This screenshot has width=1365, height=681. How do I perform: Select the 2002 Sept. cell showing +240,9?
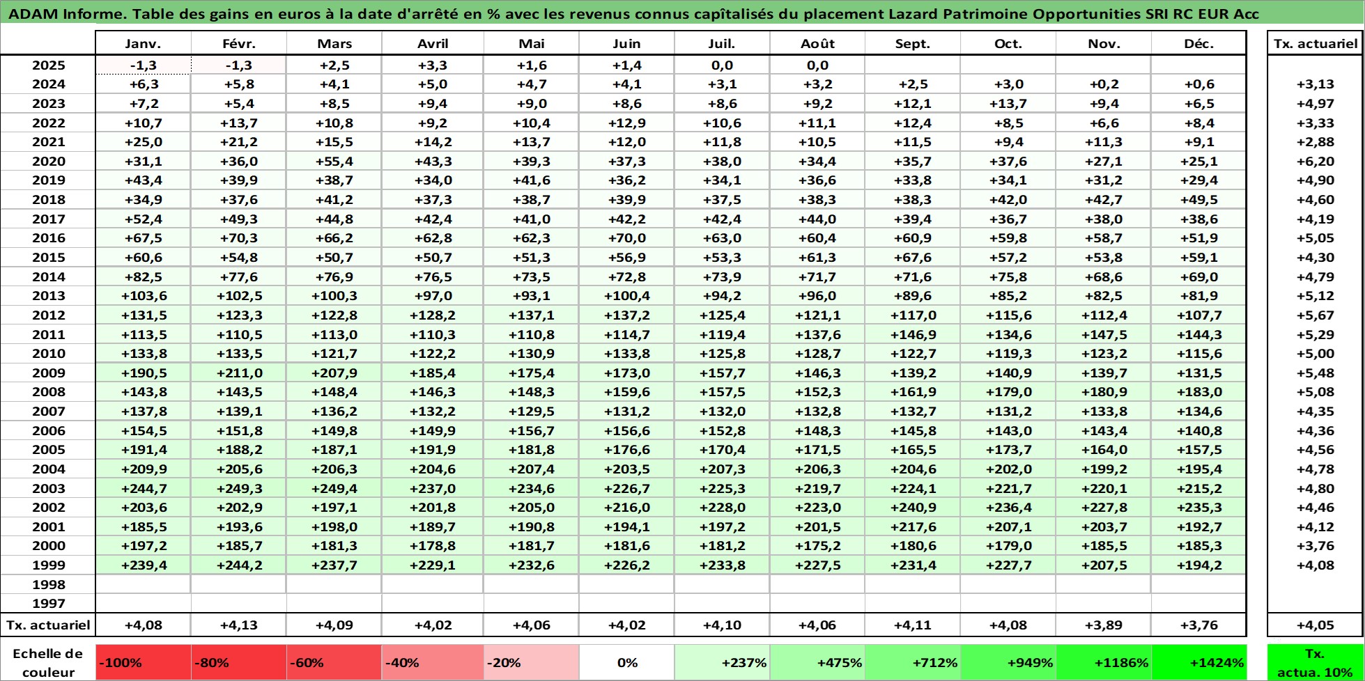click(x=913, y=508)
